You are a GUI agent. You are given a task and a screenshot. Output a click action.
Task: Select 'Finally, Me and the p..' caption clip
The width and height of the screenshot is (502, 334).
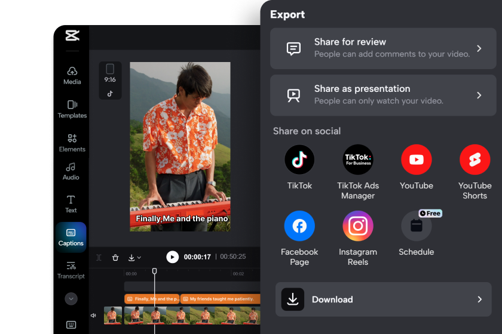tap(152, 299)
